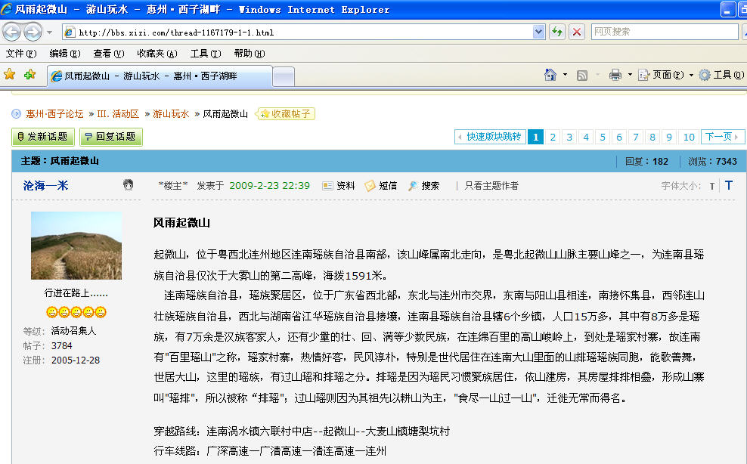Toggle 只看主题作者 author-only filter

tap(491, 186)
